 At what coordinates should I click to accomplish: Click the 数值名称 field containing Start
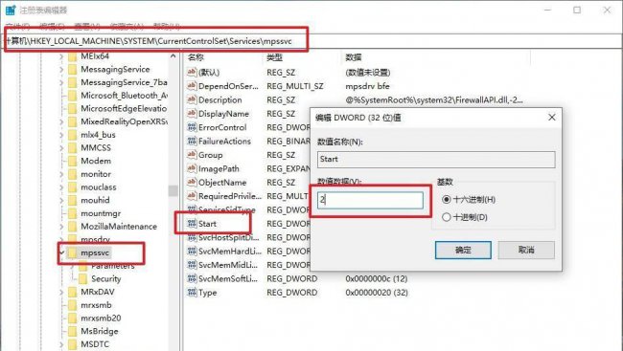[x=436, y=160]
